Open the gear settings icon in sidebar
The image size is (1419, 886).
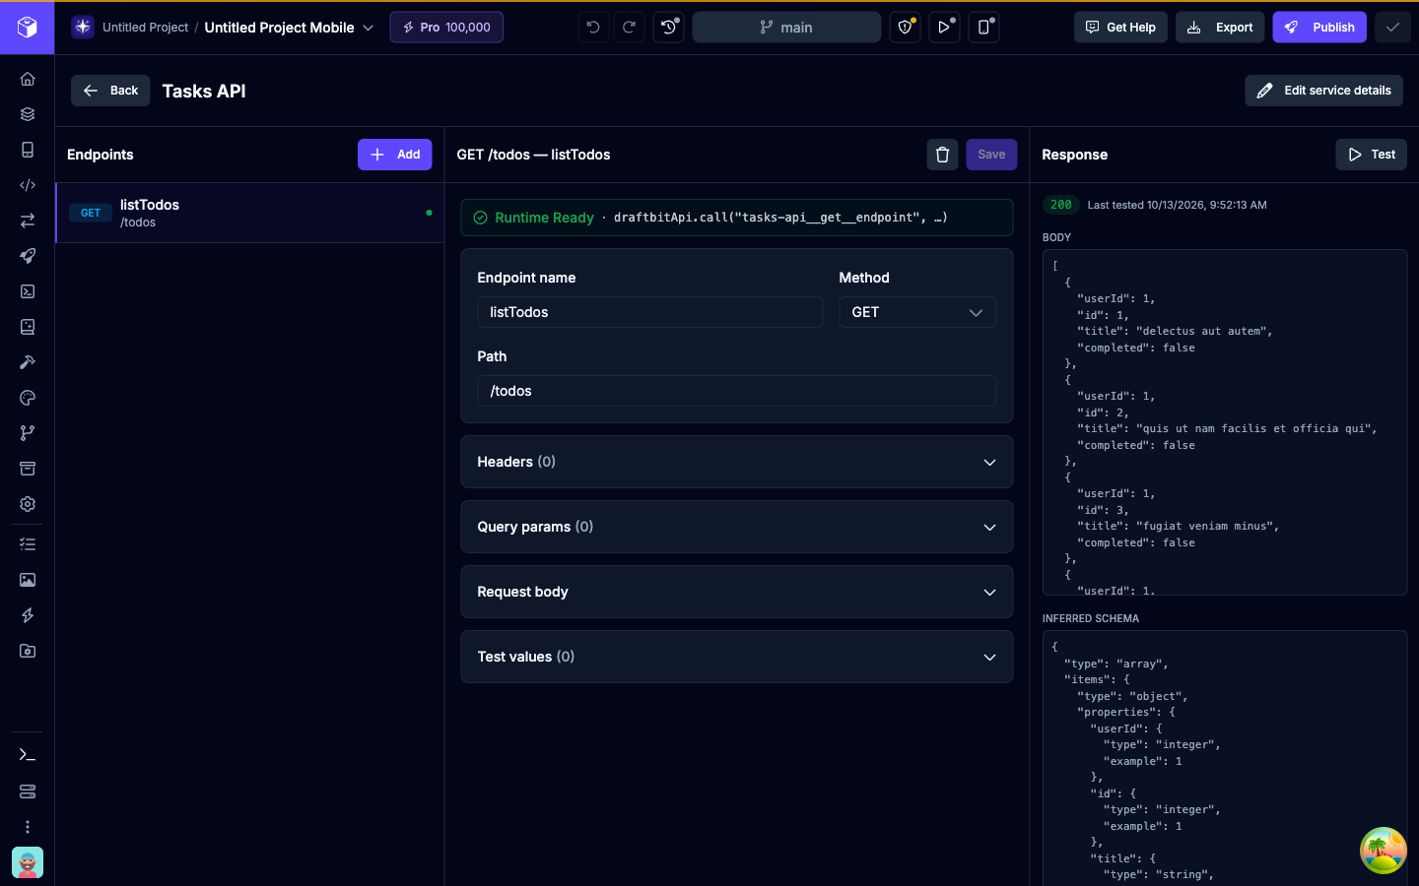(x=28, y=504)
